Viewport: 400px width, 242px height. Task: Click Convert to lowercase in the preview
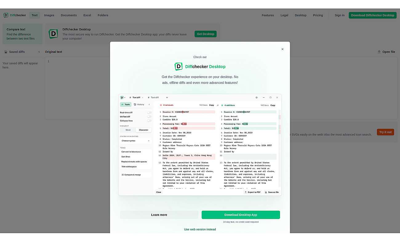tap(131, 152)
